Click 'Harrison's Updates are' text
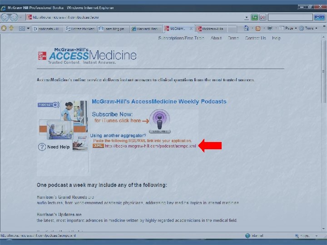 (x=59, y=215)
